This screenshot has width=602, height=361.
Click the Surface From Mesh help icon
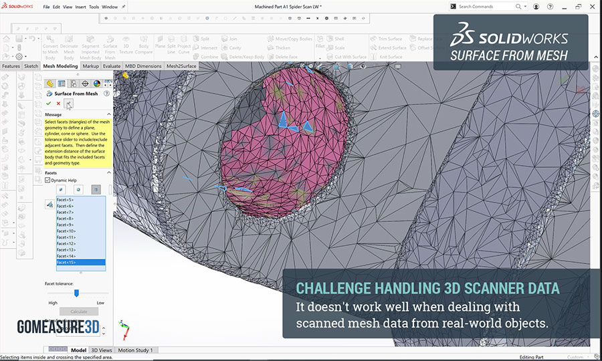(107, 94)
